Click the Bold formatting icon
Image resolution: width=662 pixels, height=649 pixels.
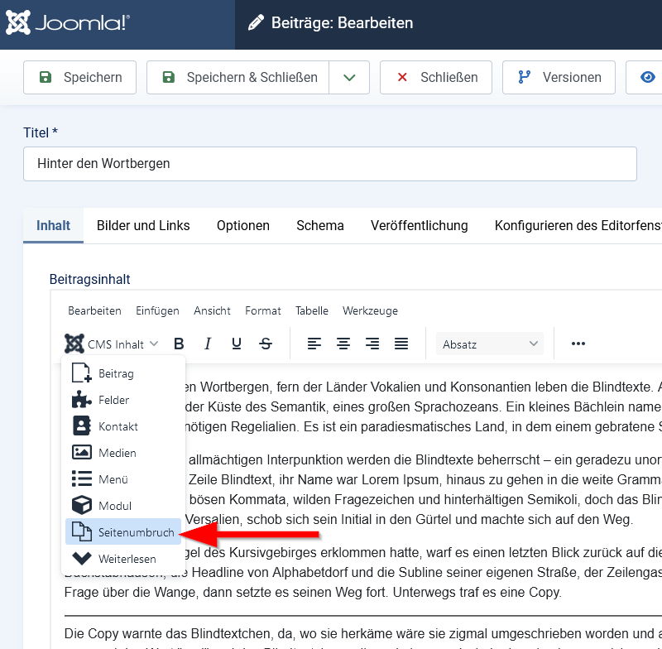(x=179, y=344)
